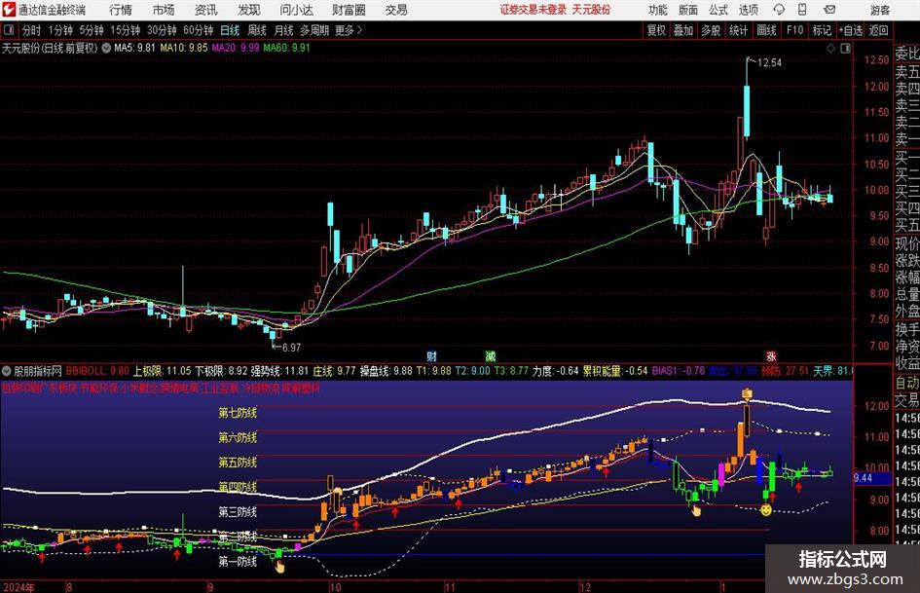The width and height of the screenshot is (920, 593).
Task: Click the 第七防线 label in indicator pane
Action: 238,413
